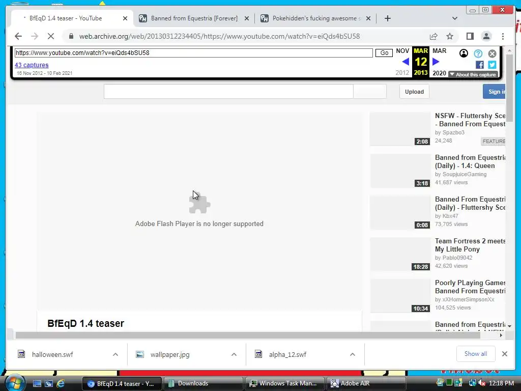Go to previous capture with left arrow
This screenshot has height=391, width=521.
pyautogui.click(x=406, y=62)
